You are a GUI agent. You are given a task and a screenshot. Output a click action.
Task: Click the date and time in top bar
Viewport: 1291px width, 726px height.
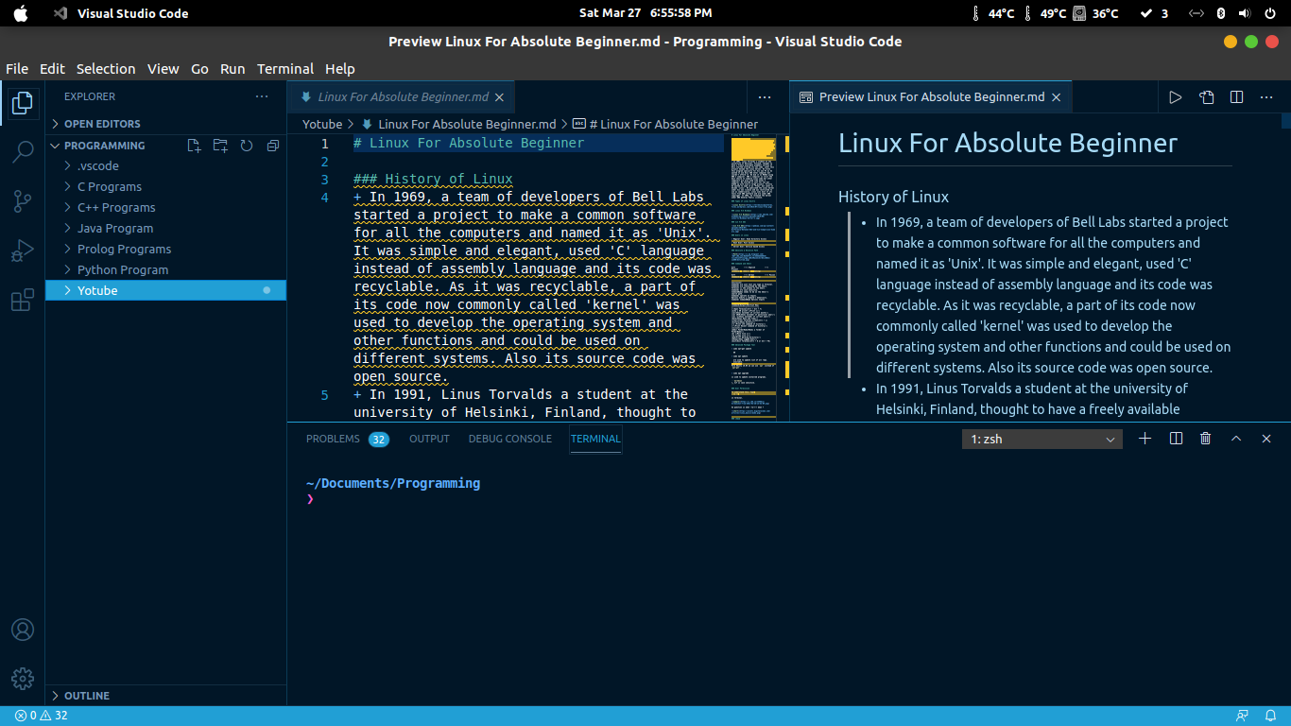[x=645, y=13]
